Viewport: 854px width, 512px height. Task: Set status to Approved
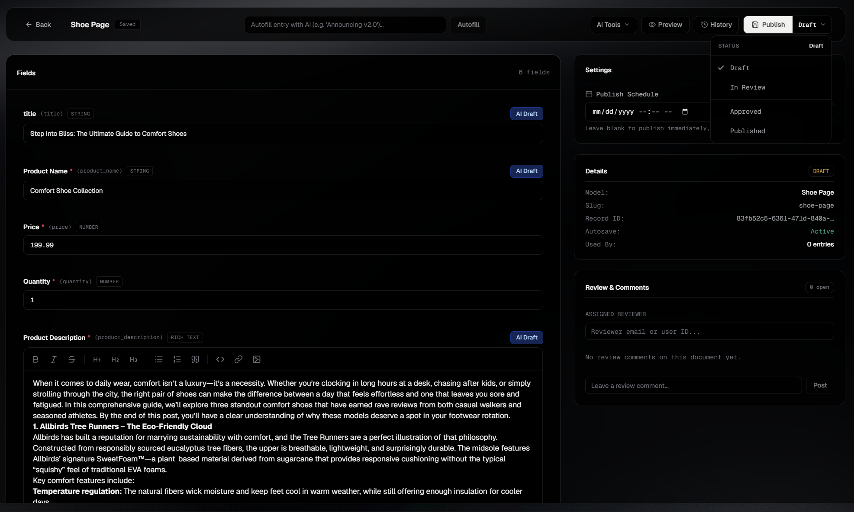[x=771, y=112]
